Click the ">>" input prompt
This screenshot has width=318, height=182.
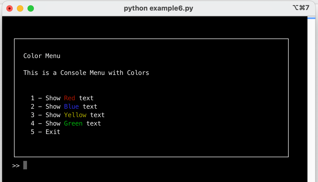(x=15, y=165)
